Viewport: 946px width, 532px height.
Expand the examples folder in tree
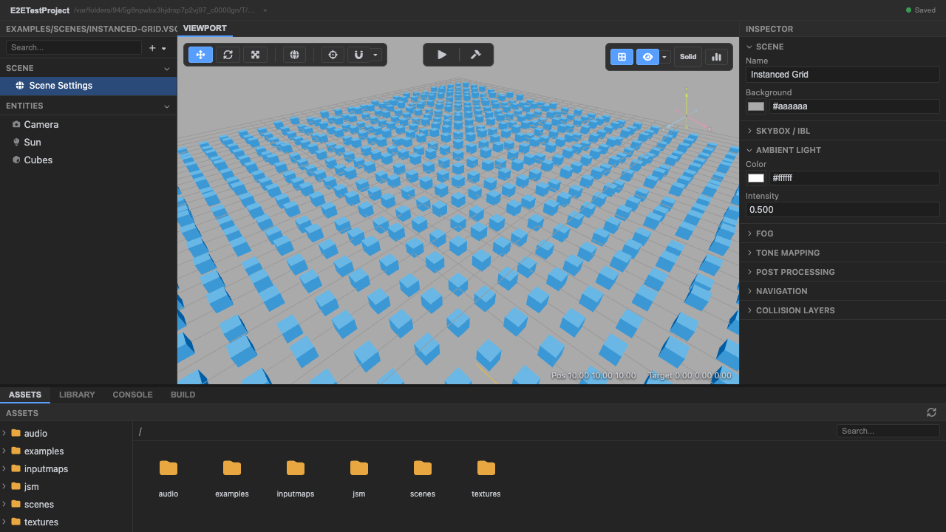click(x=4, y=451)
